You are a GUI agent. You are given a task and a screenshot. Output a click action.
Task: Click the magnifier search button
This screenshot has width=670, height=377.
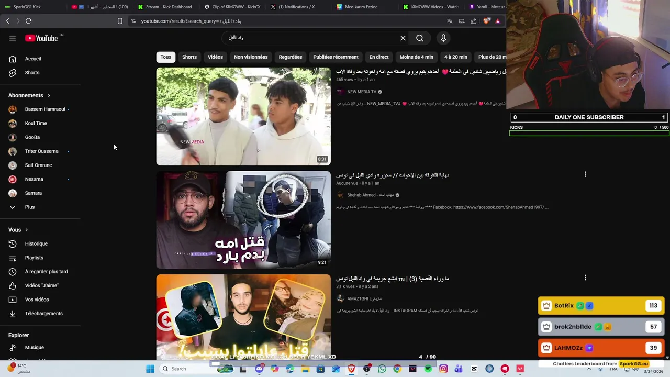420,38
